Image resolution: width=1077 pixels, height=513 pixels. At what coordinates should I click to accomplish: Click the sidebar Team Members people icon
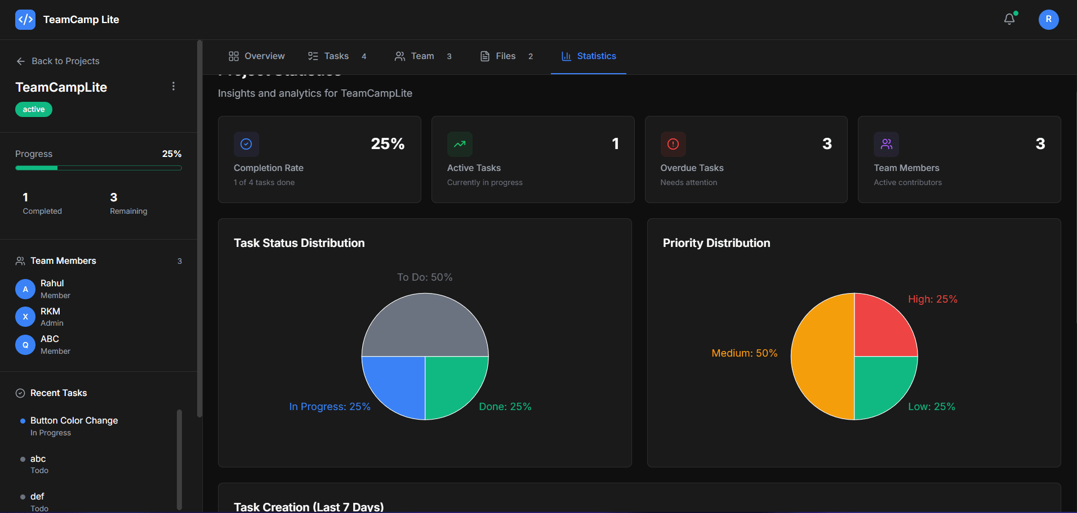[x=20, y=261]
